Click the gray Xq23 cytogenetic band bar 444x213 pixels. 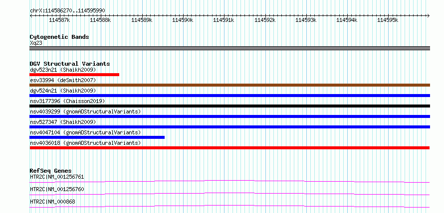coord(229,48)
